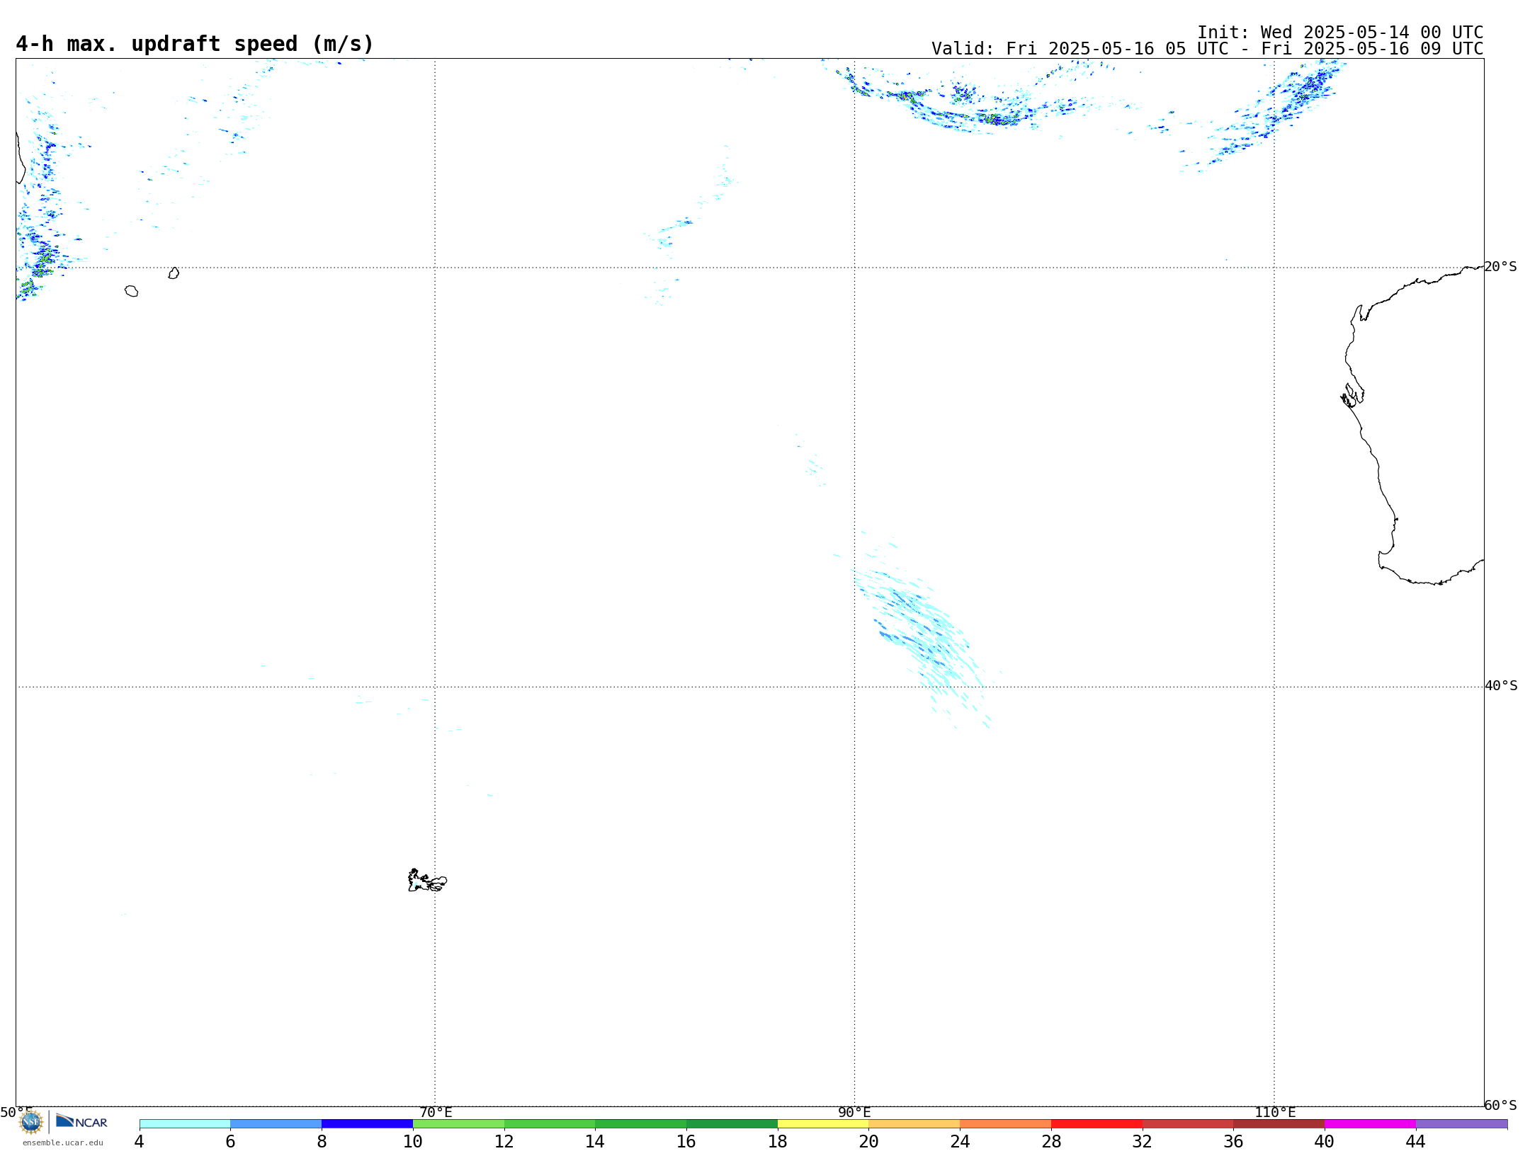Select the light cyan 4–6 colorbar swatch
The image size is (1530, 1151).
point(185,1123)
